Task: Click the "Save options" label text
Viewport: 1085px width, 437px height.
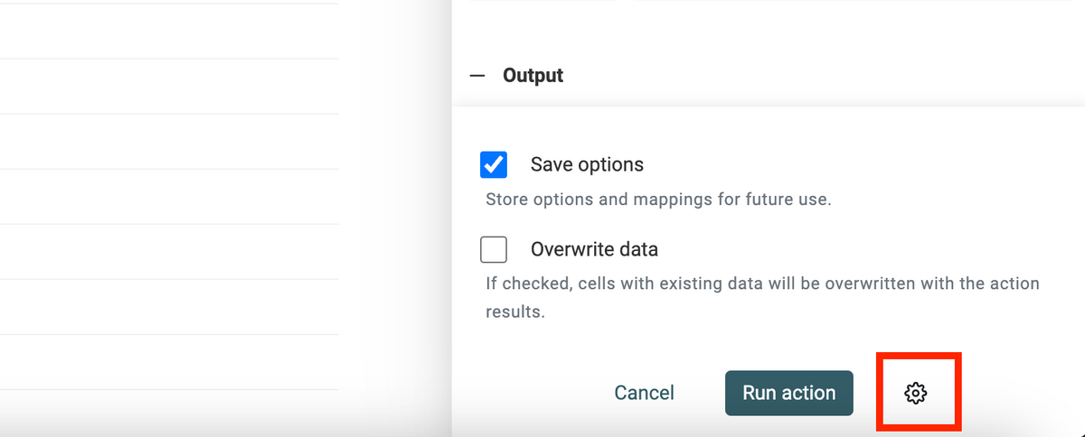Action: (587, 164)
